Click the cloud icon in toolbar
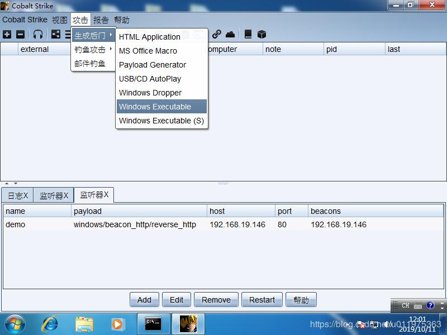 coord(230,35)
